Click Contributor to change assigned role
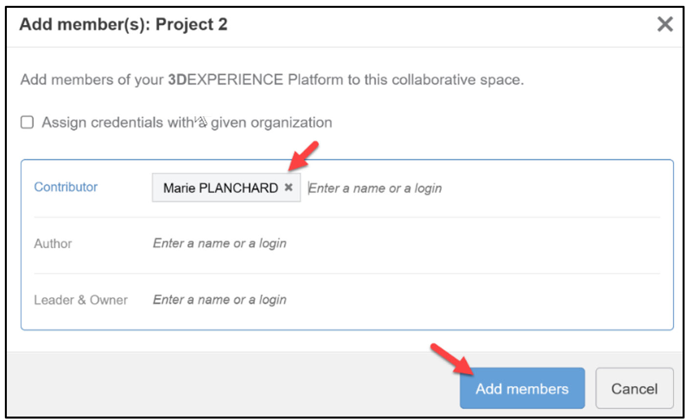This screenshot has height=419, width=687. click(66, 187)
